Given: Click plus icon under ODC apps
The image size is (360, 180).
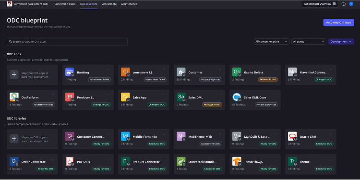Looking at the screenshot, I should click(14, 75).
